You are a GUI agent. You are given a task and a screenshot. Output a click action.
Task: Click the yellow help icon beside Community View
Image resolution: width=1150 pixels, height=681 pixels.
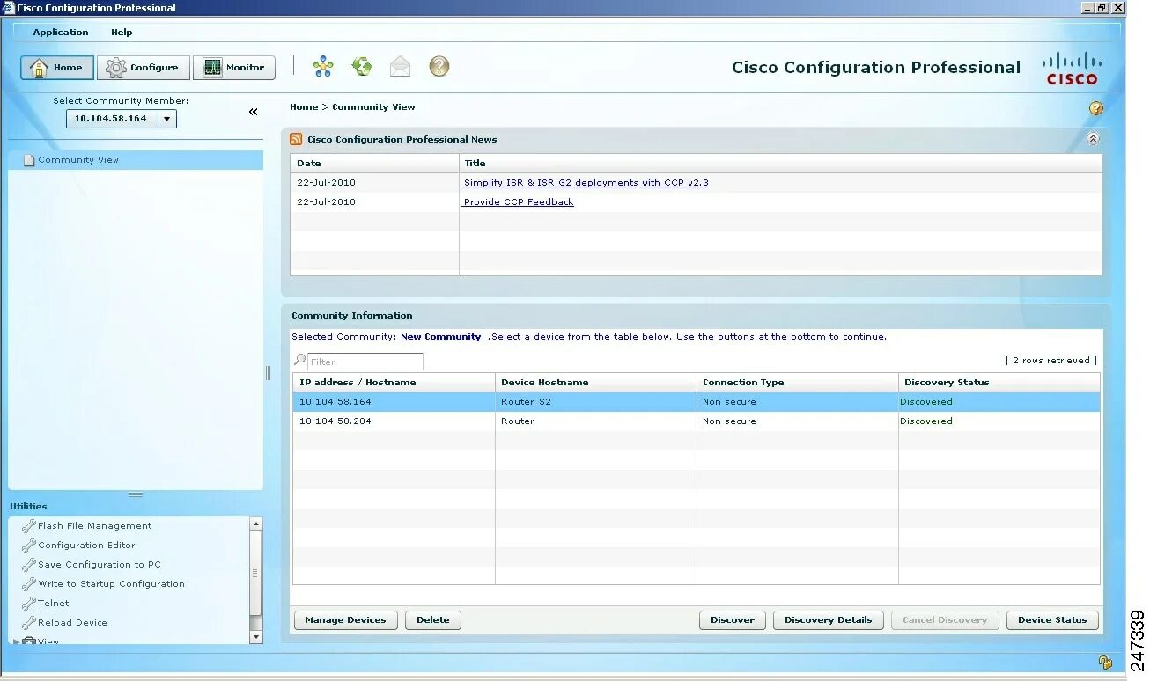[x=1096, y=108]
